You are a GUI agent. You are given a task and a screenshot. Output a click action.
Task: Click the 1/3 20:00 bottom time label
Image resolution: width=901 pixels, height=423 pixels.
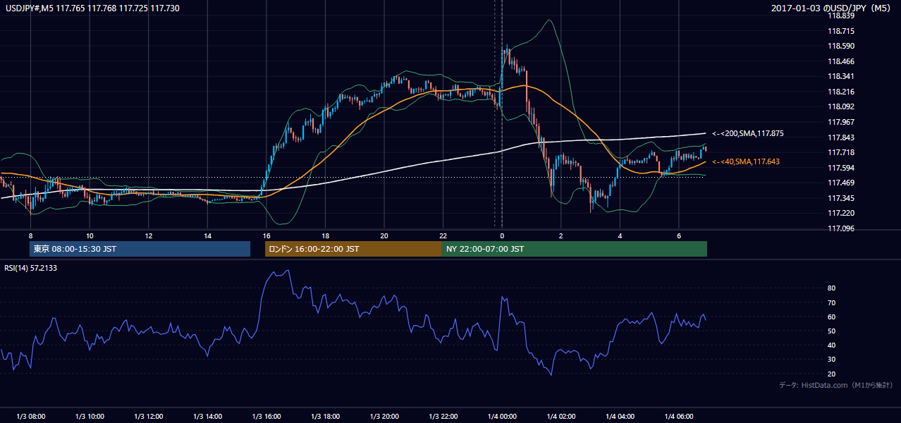click(384, 417)
